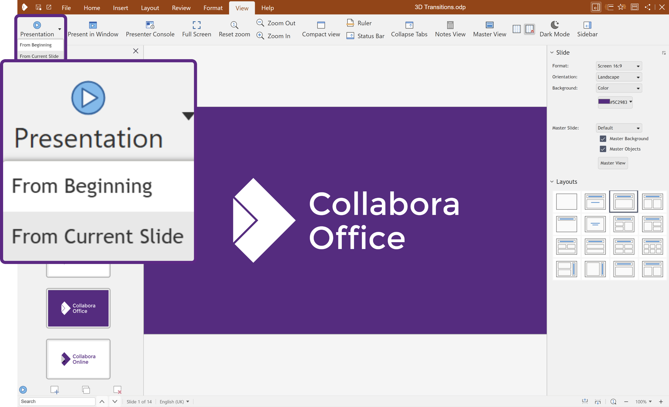Click the More Options icon in Slide panel header
This screenshot has width=669, height=407.
click(x=664, y=53)
